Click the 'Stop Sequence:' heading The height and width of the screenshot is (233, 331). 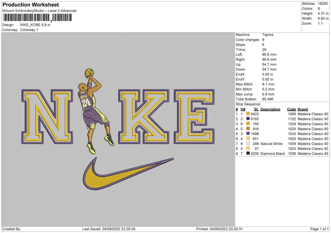248,104
